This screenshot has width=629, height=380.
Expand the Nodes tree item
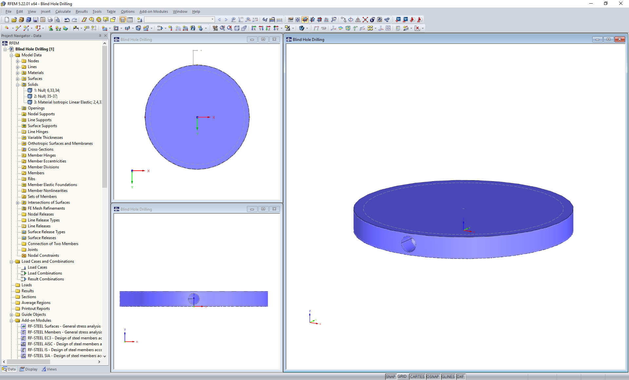click(x=18, y=61)
